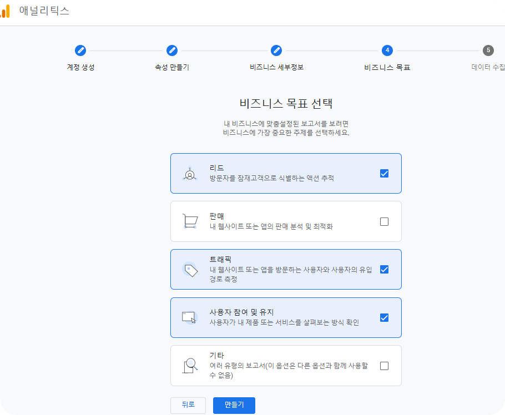The width and height of the screenshot is (505, 415).
Task: Click the 리드 leads person icon
Action: (190, 173)
